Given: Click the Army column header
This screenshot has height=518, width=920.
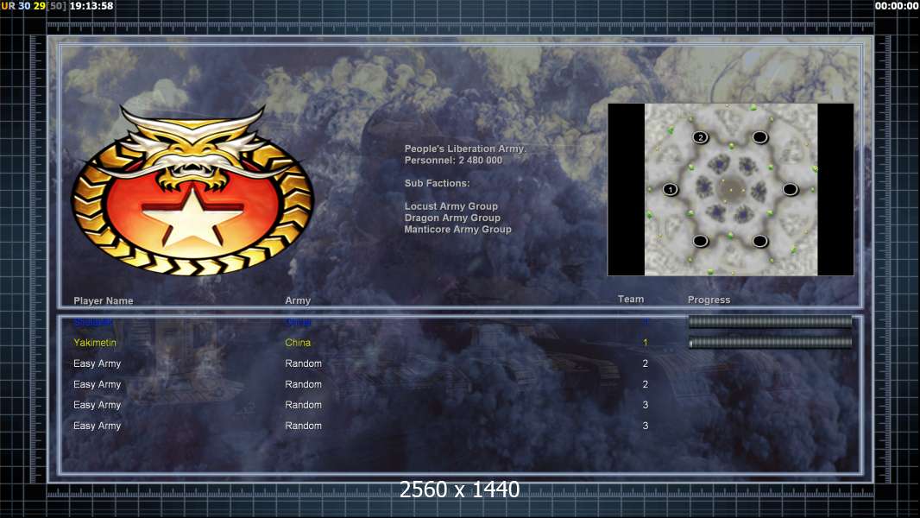Looking at the screenshot, I should point(298,300).
